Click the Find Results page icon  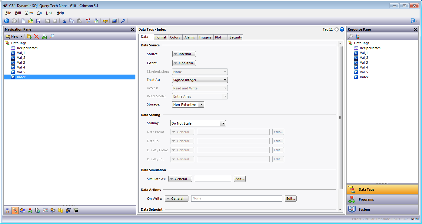click(x=96, y=21)
